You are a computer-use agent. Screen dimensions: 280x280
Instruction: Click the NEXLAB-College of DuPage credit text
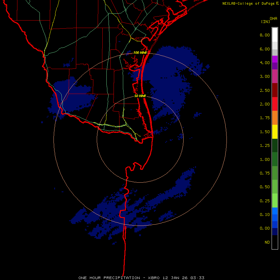click(x=250, y=3)
